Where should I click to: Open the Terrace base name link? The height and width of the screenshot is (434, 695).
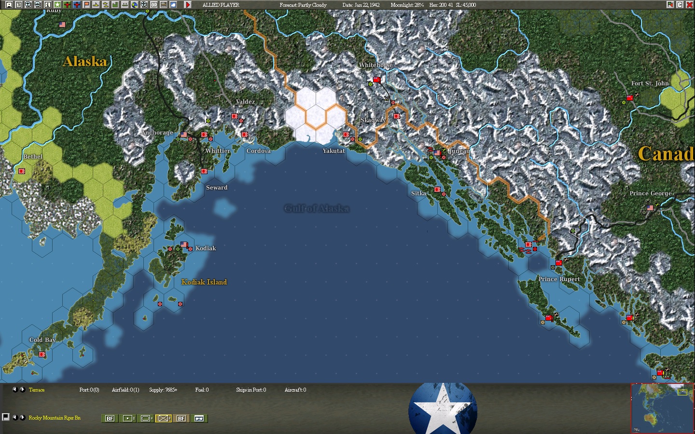click(37, 390)
